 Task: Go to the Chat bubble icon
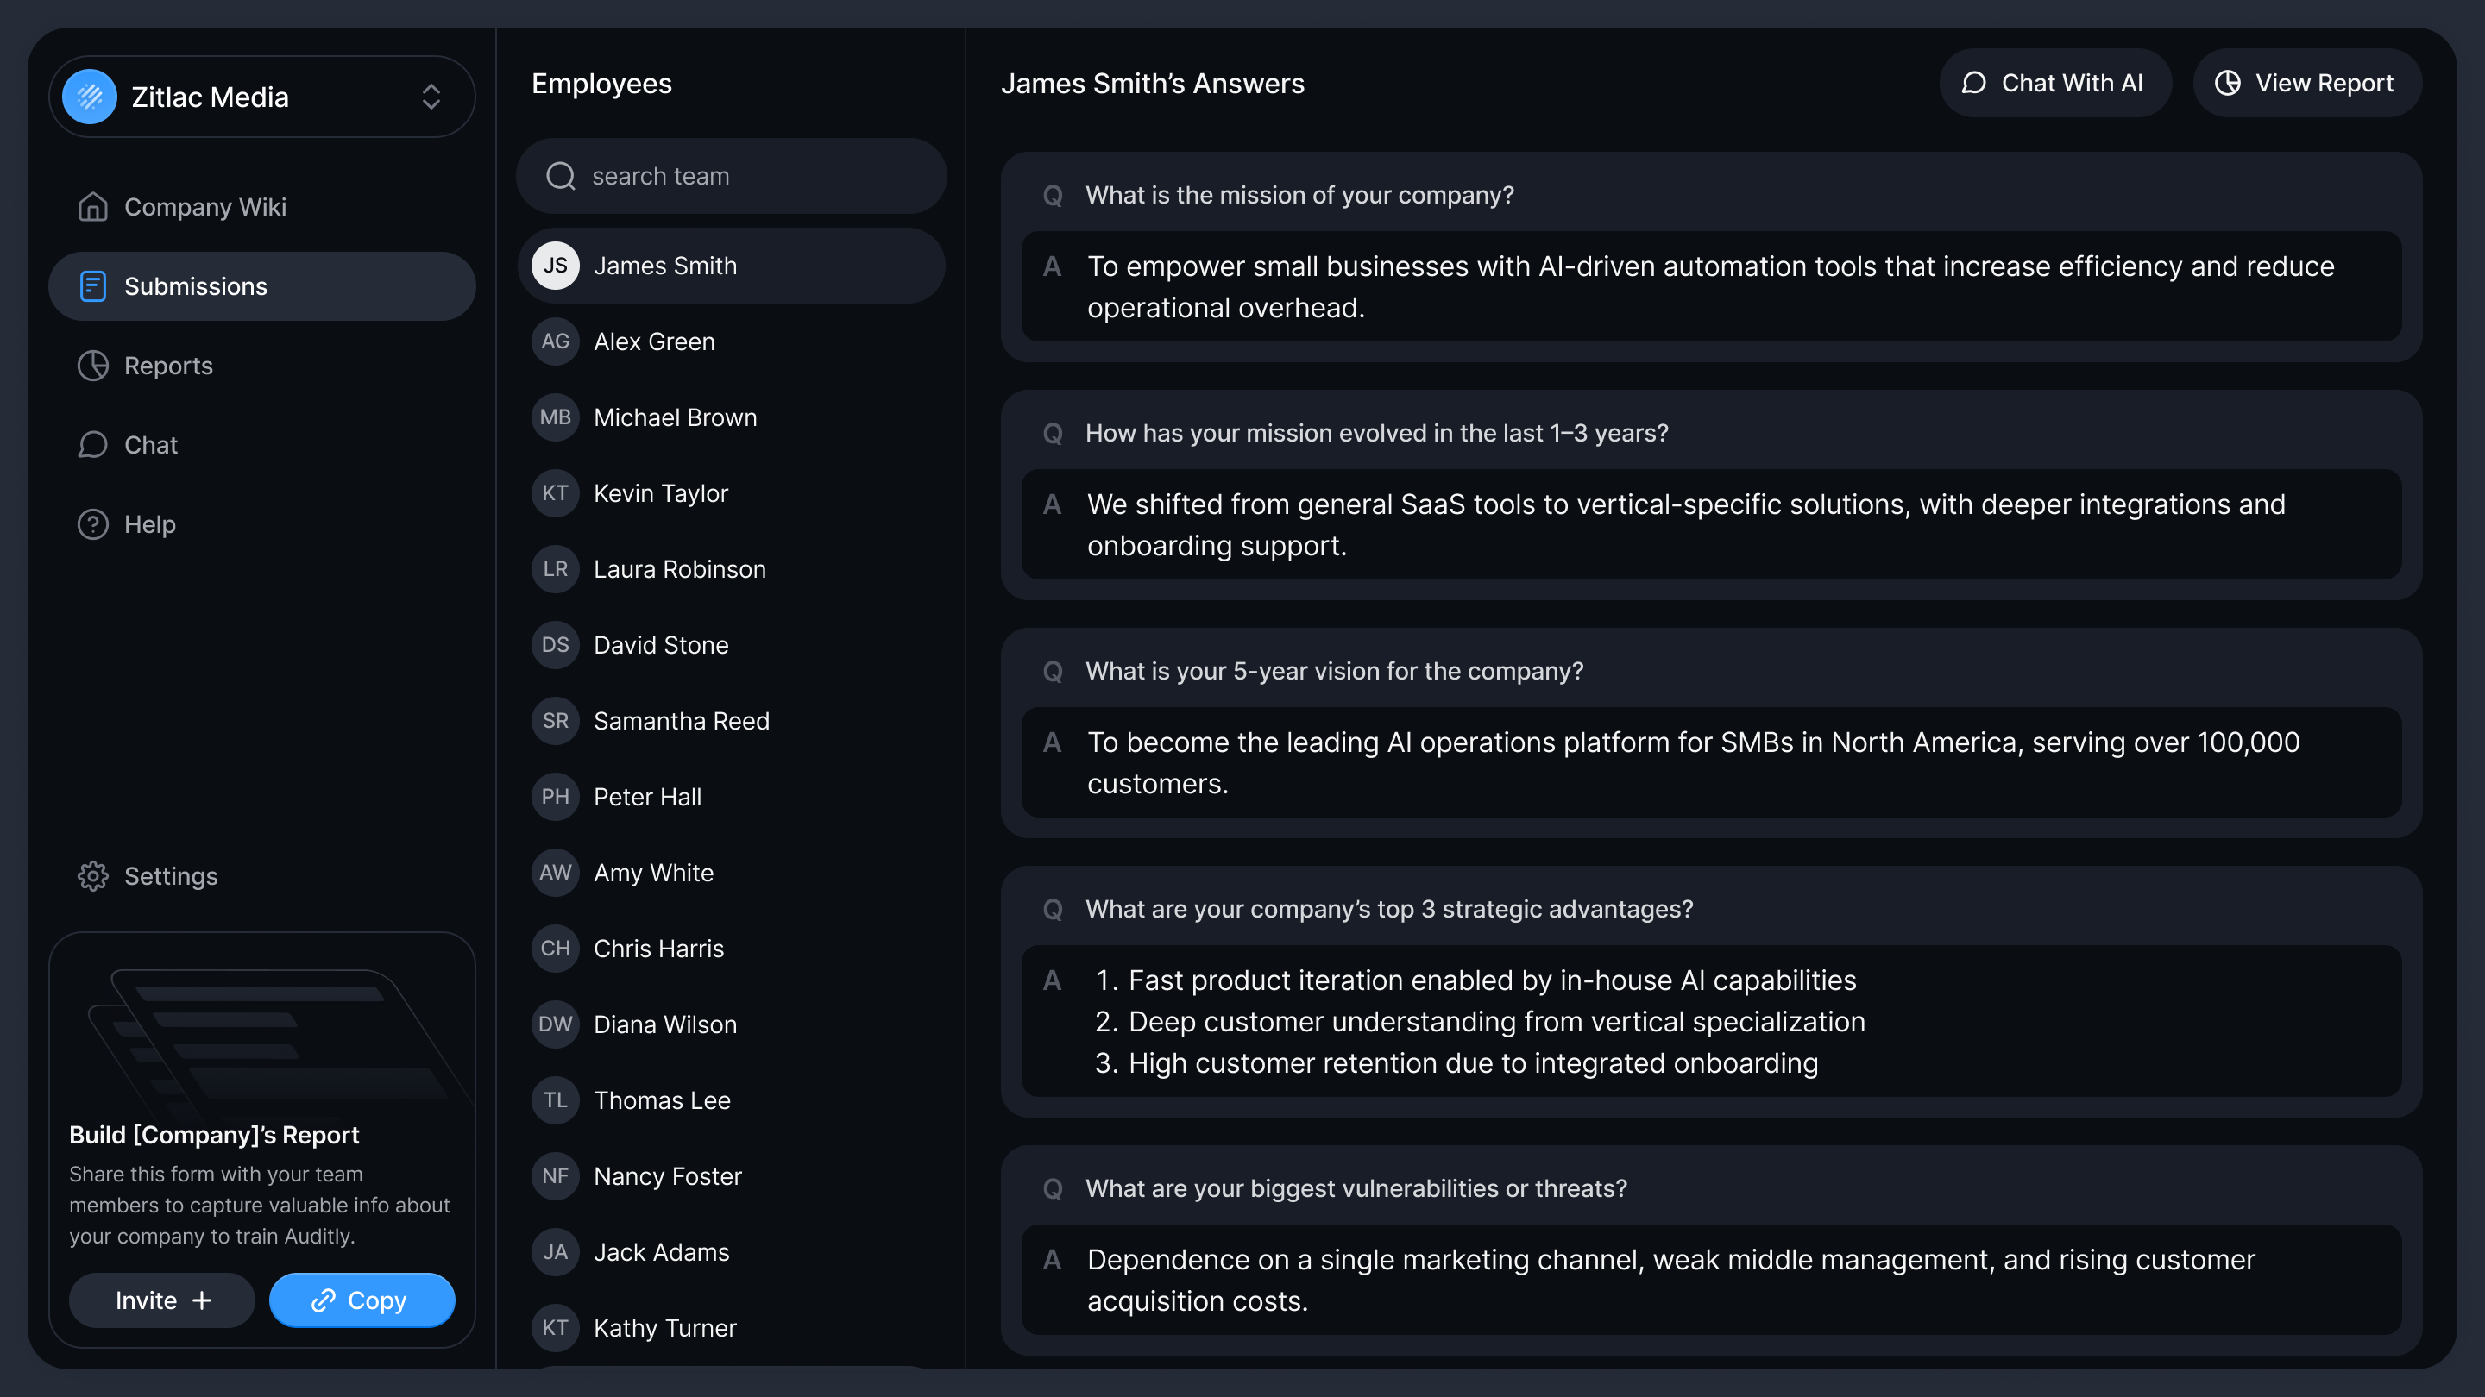coord(92,444)
